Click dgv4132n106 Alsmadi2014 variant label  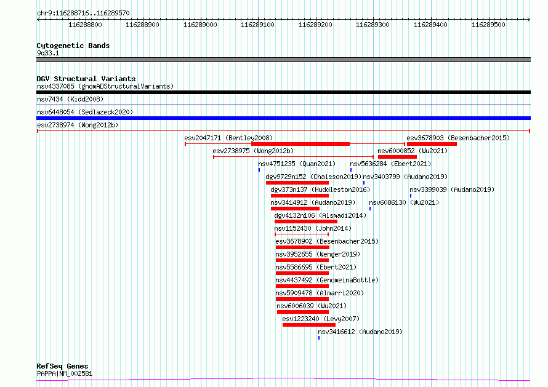320,215
